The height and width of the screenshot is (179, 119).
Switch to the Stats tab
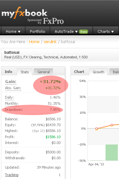[x=25, y=72]
